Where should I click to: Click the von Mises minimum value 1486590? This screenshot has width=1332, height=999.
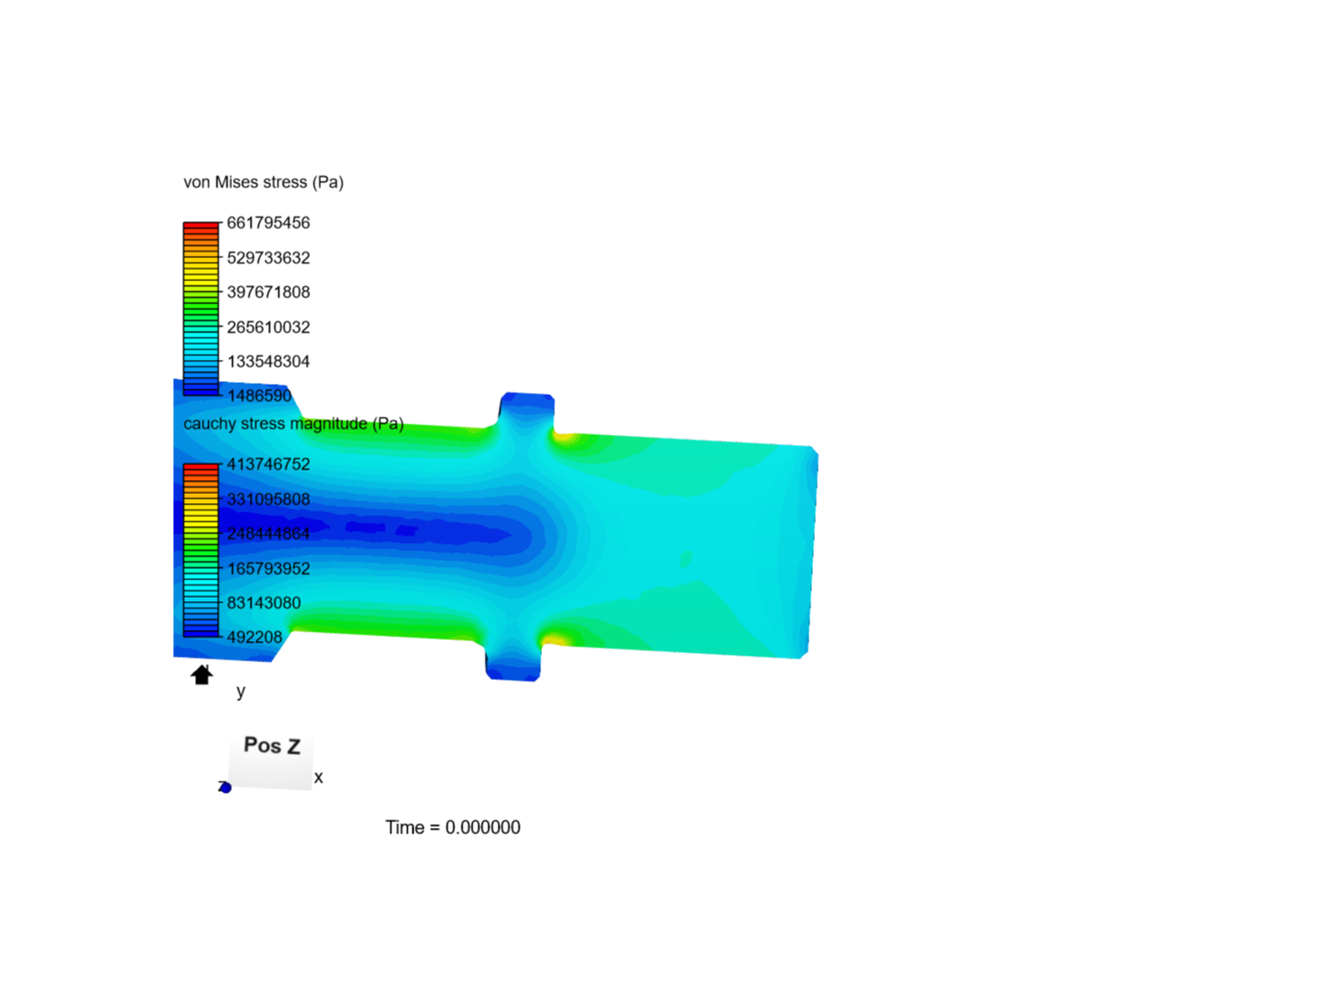pos(259,396)
